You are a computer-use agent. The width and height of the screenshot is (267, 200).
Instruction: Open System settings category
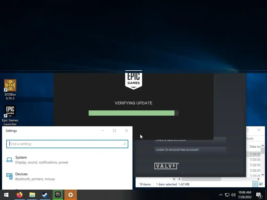click(x=67, y=160)
